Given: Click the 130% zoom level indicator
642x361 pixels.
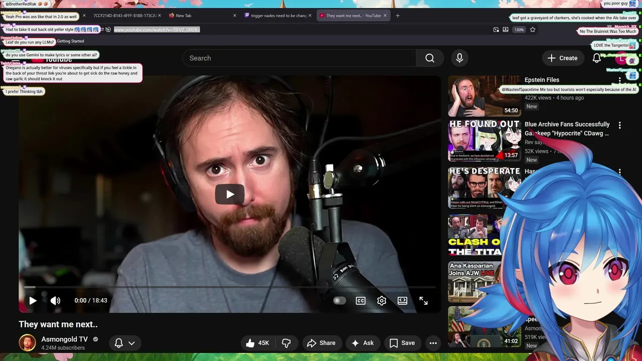Looking at the screenshot, I should [x=519, y=30].
